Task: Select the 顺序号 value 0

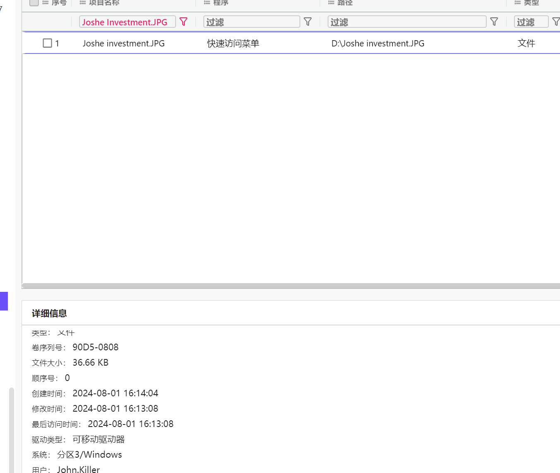Action: pyautogui.click(x=68, y=378)
